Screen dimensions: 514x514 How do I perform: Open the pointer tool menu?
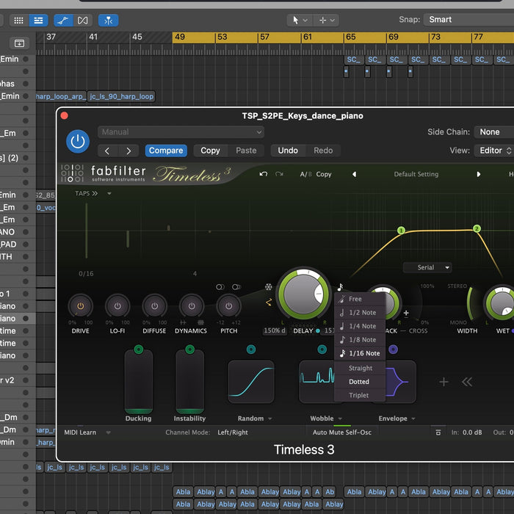pyautogui.click(x=300, y=21)
